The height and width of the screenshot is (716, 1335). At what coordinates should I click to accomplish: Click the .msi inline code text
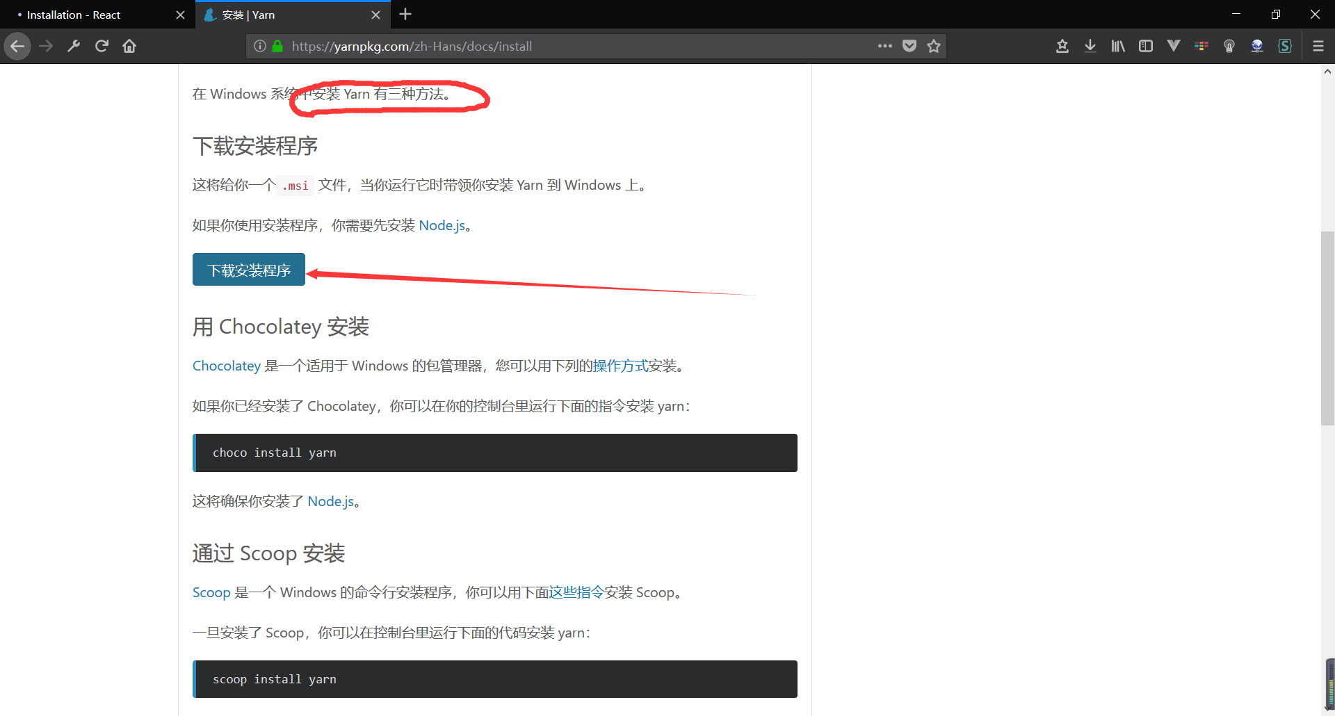[296, 186]
